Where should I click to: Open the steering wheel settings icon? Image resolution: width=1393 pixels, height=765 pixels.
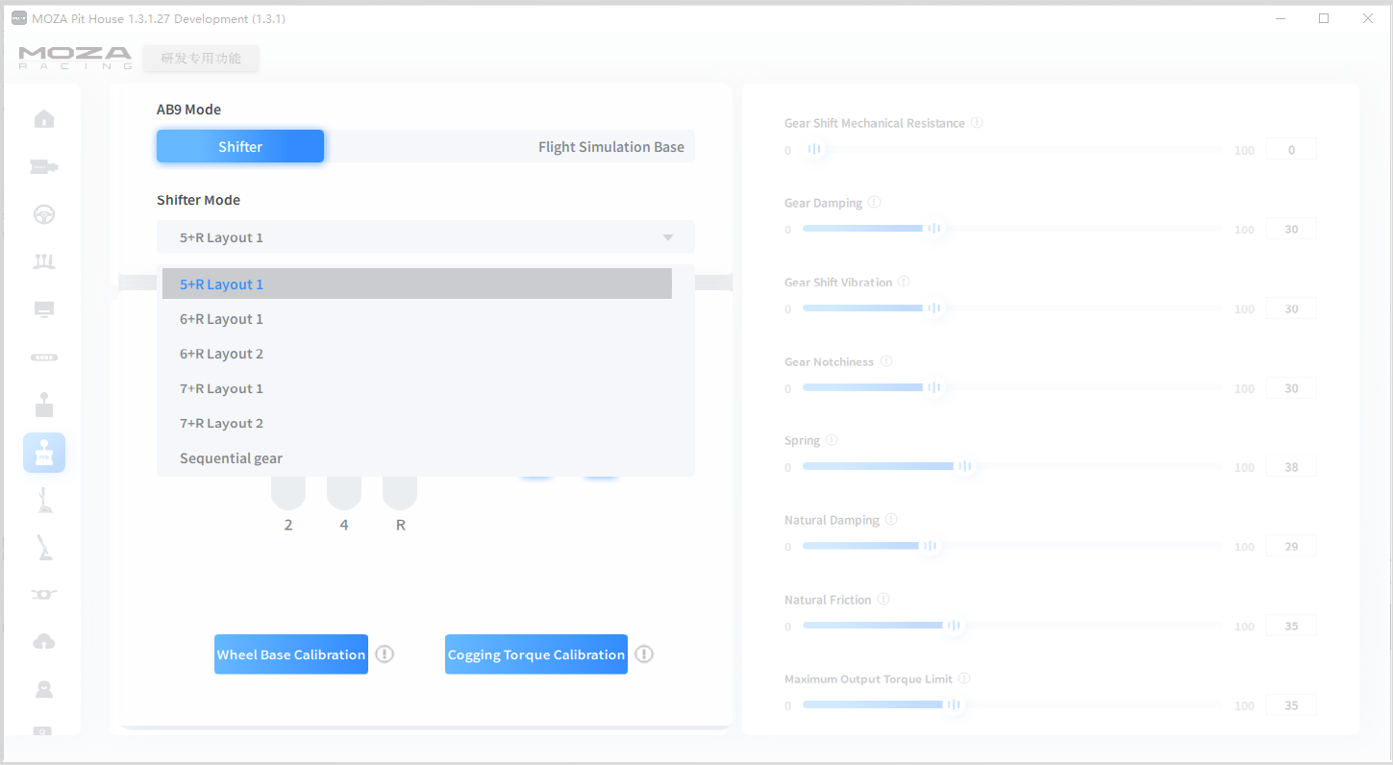[x=44, y=214]
